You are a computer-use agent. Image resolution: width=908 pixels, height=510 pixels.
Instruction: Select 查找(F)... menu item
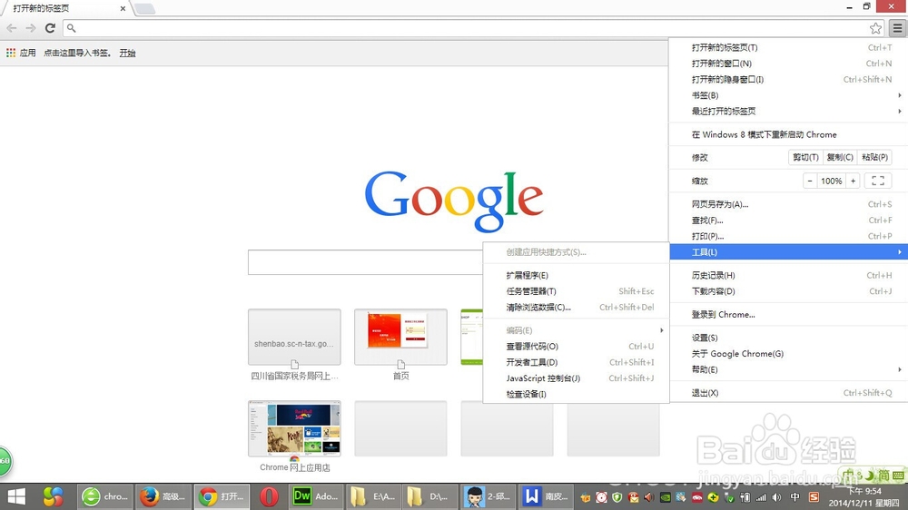[x=789, y=220]
